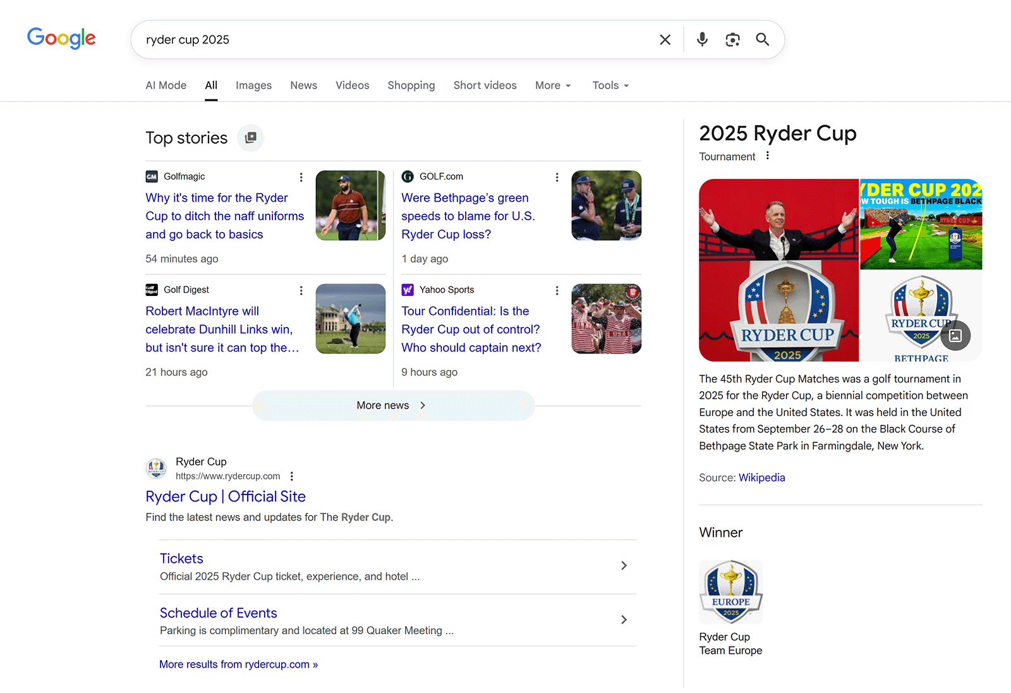Open the image gallery icon on the knowledge panel

[955, 336]
